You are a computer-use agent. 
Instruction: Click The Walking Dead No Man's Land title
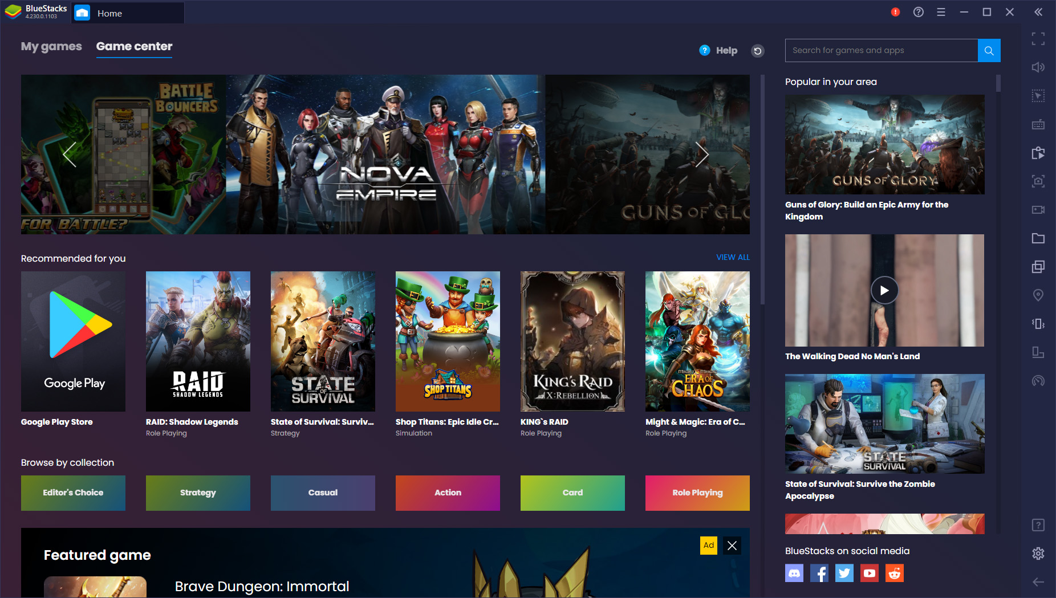click(x=852, y=356)
